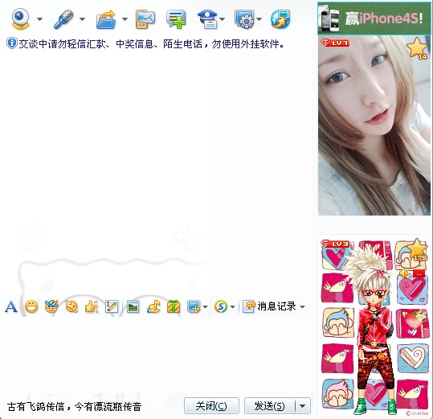Open font settings with letter A icon
Screen dimensions: 433x419
11,306
